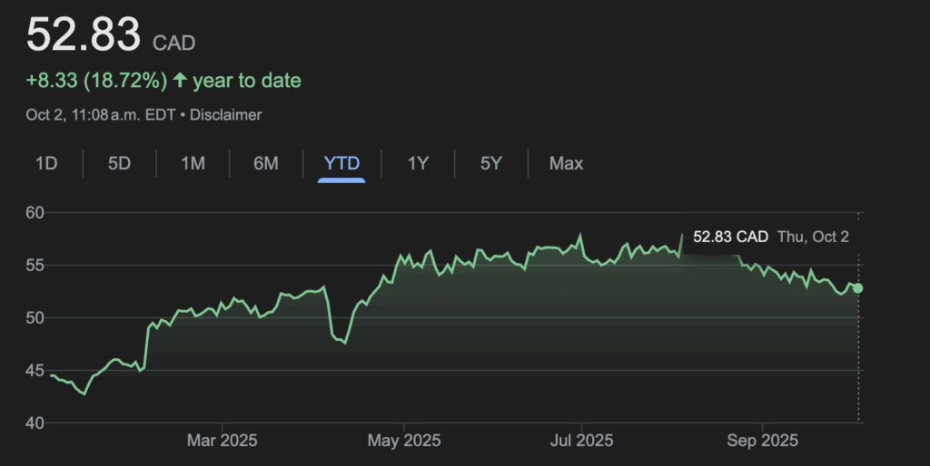Click the Thu, Oct 2 tooltip date

(x=813, y=237)
